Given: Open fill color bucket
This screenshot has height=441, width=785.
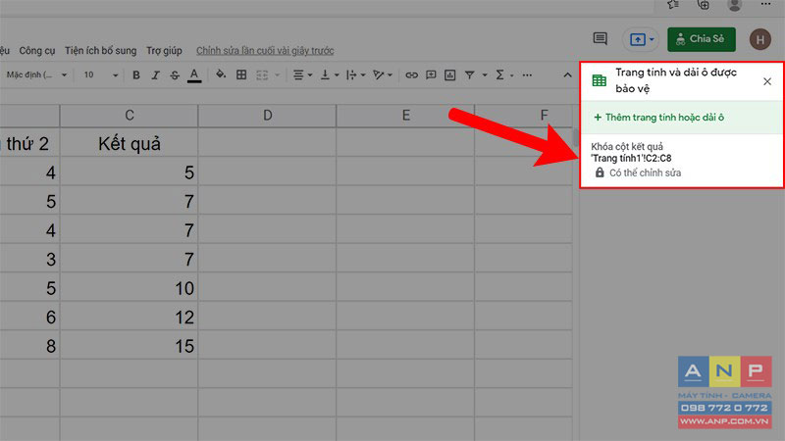Looking at the screenshot, I should (220, 75).
